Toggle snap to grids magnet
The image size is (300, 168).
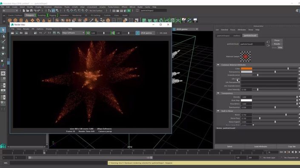click(x=68, y=11)
